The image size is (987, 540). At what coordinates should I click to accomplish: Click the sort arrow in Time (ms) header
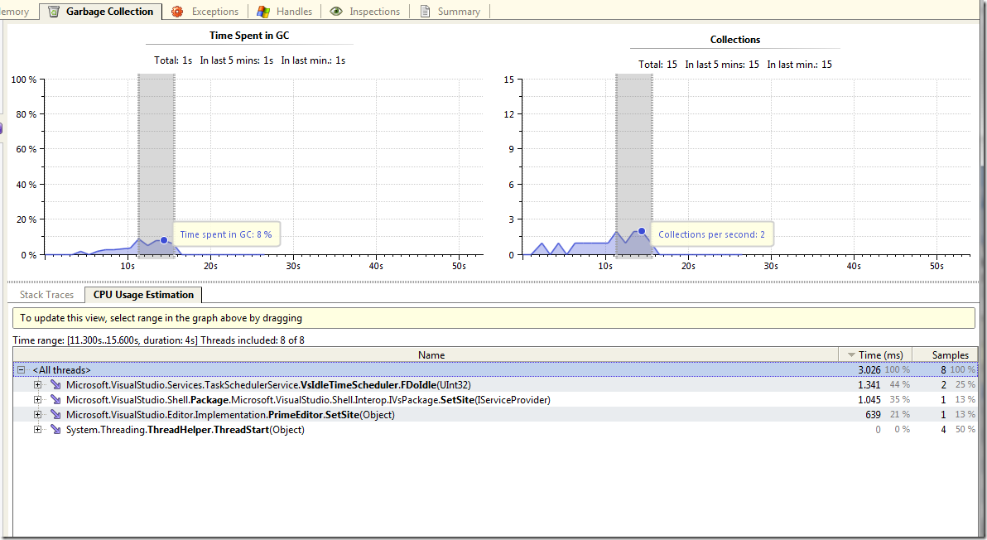(x=851, y=355)
